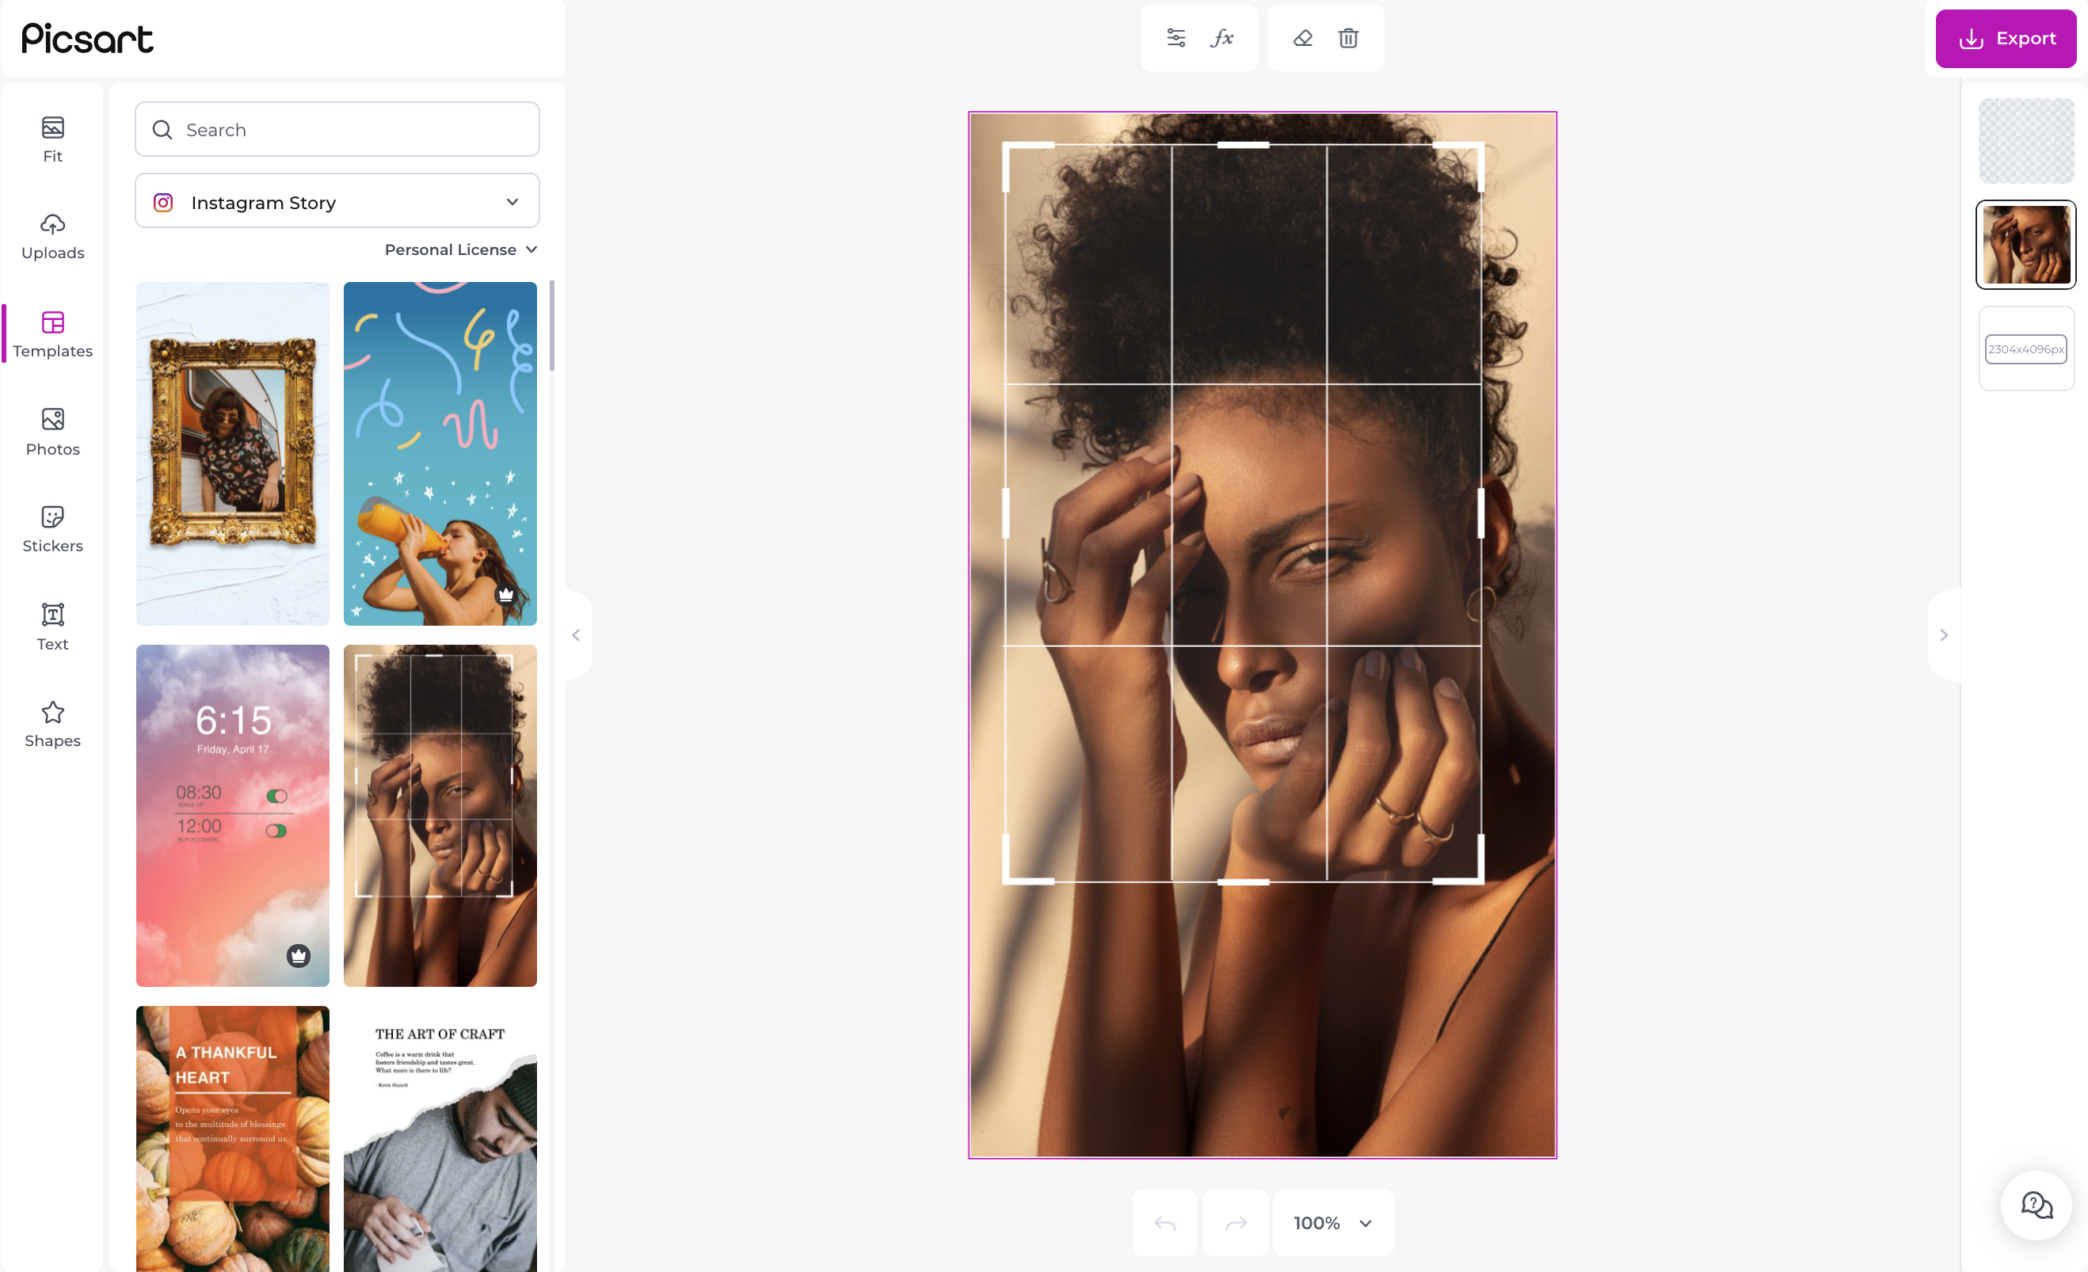The height and width of the screenshot is (1272, 2088).
Task: Open the Text tool panel
Action: tap(51, 625)
